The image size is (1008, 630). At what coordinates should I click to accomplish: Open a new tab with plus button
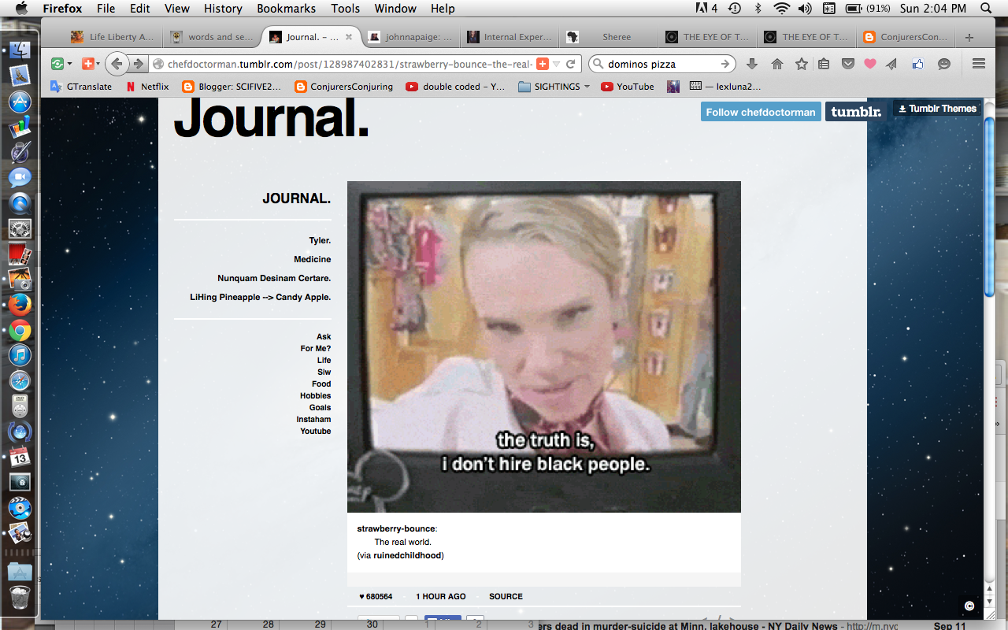click(969, 37)
